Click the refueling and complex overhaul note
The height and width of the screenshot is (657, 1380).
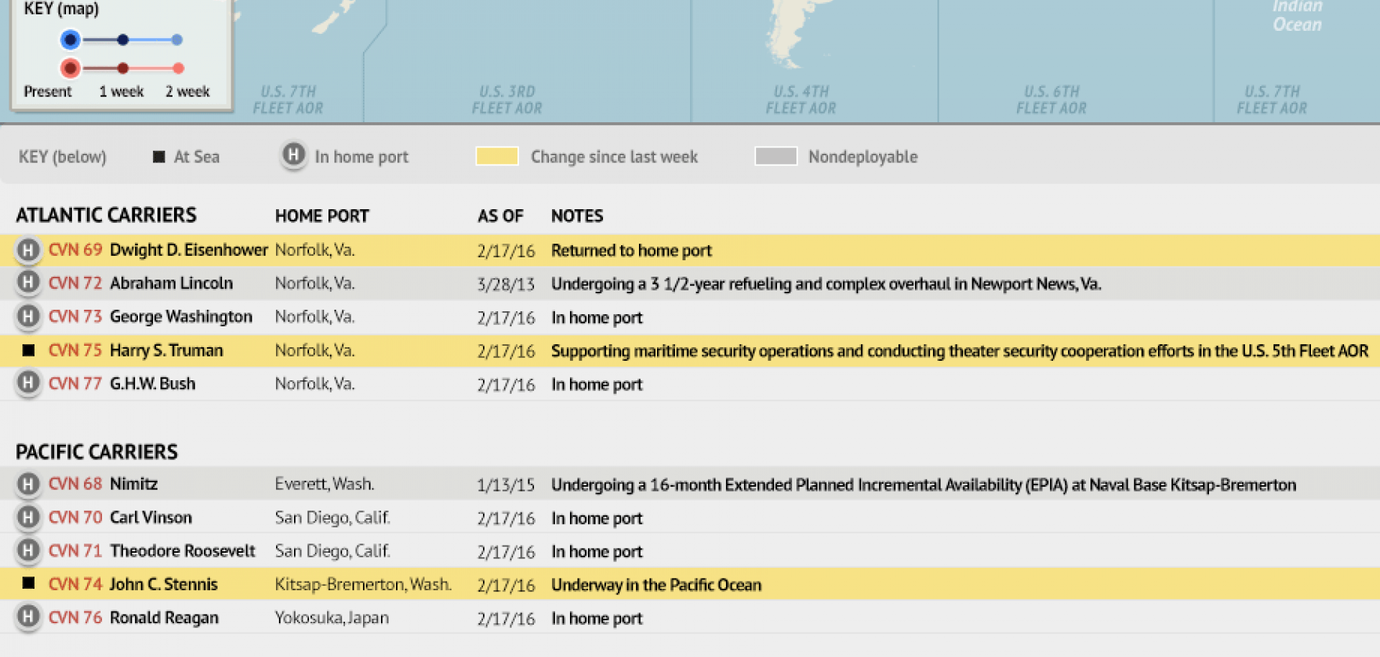[x=826, y=284]
